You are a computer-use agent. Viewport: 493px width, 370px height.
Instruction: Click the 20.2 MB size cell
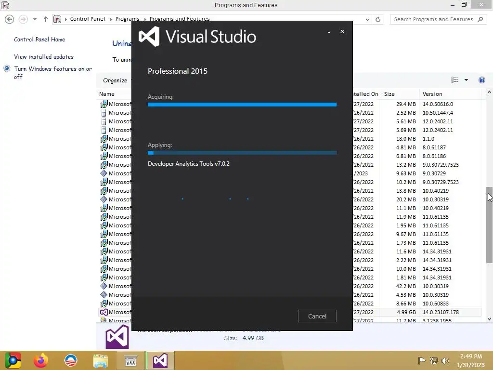tap(405, 199)
